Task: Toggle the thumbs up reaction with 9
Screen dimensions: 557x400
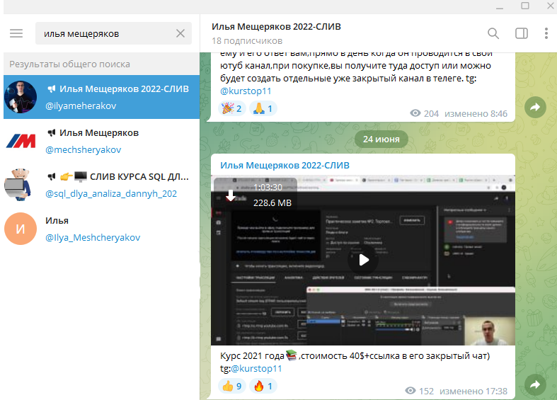Action: (232, 386)
